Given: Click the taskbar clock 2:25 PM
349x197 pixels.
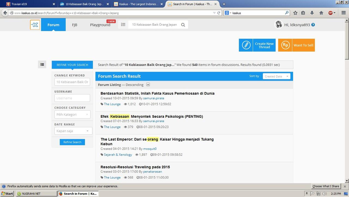Looking at the screenshot, I should click(336, 194).
